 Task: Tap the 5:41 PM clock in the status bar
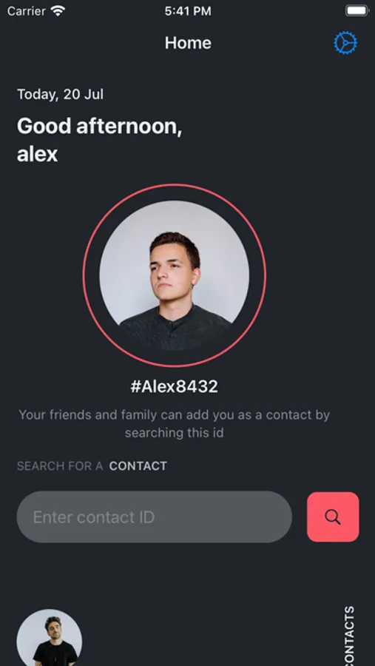(x=188, y=11)
